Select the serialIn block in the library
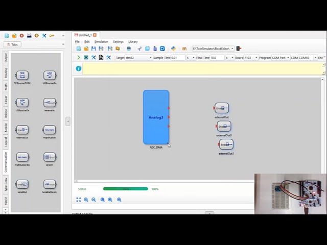This screenshot has height=245, width=327. click(x=50, y=157)
